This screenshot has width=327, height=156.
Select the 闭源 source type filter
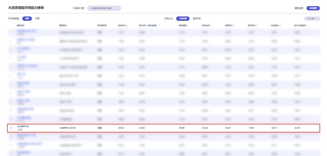27,18
